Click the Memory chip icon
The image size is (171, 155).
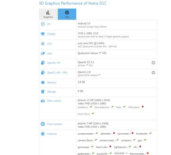point(43,82)
